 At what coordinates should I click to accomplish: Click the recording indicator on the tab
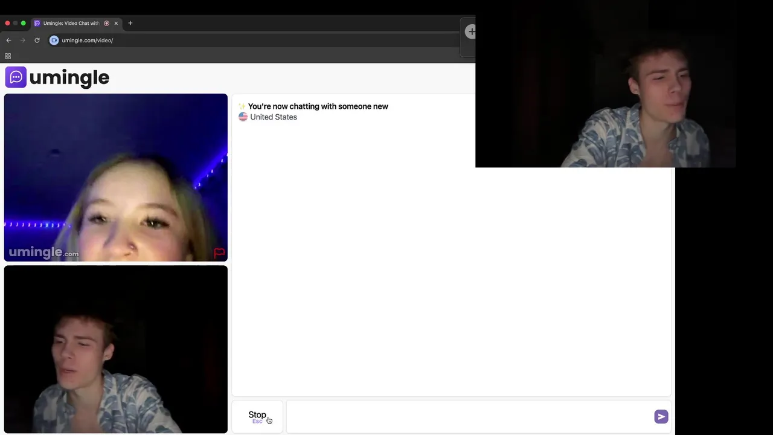pos(106,23)
